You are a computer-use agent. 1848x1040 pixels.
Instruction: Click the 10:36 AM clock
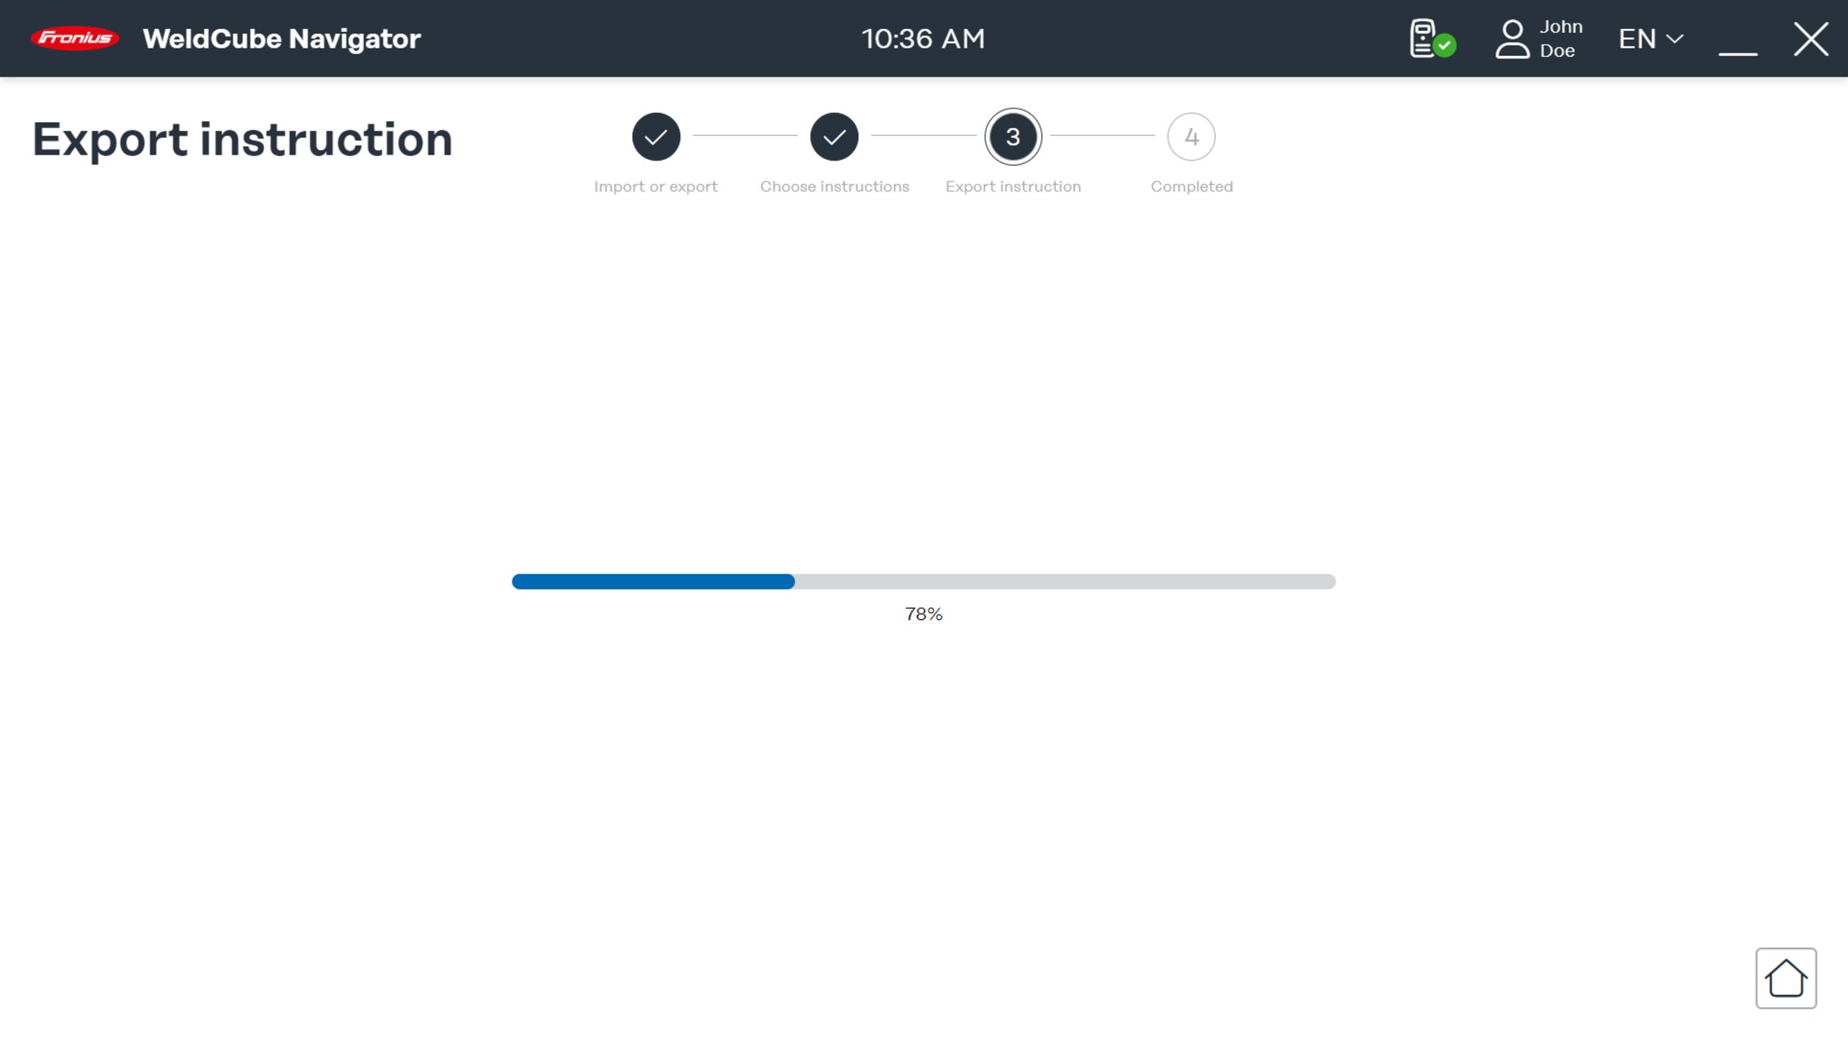(923, 39)
